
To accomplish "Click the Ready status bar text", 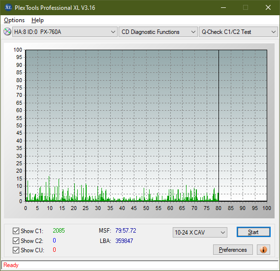I will [x=11, y=265].
